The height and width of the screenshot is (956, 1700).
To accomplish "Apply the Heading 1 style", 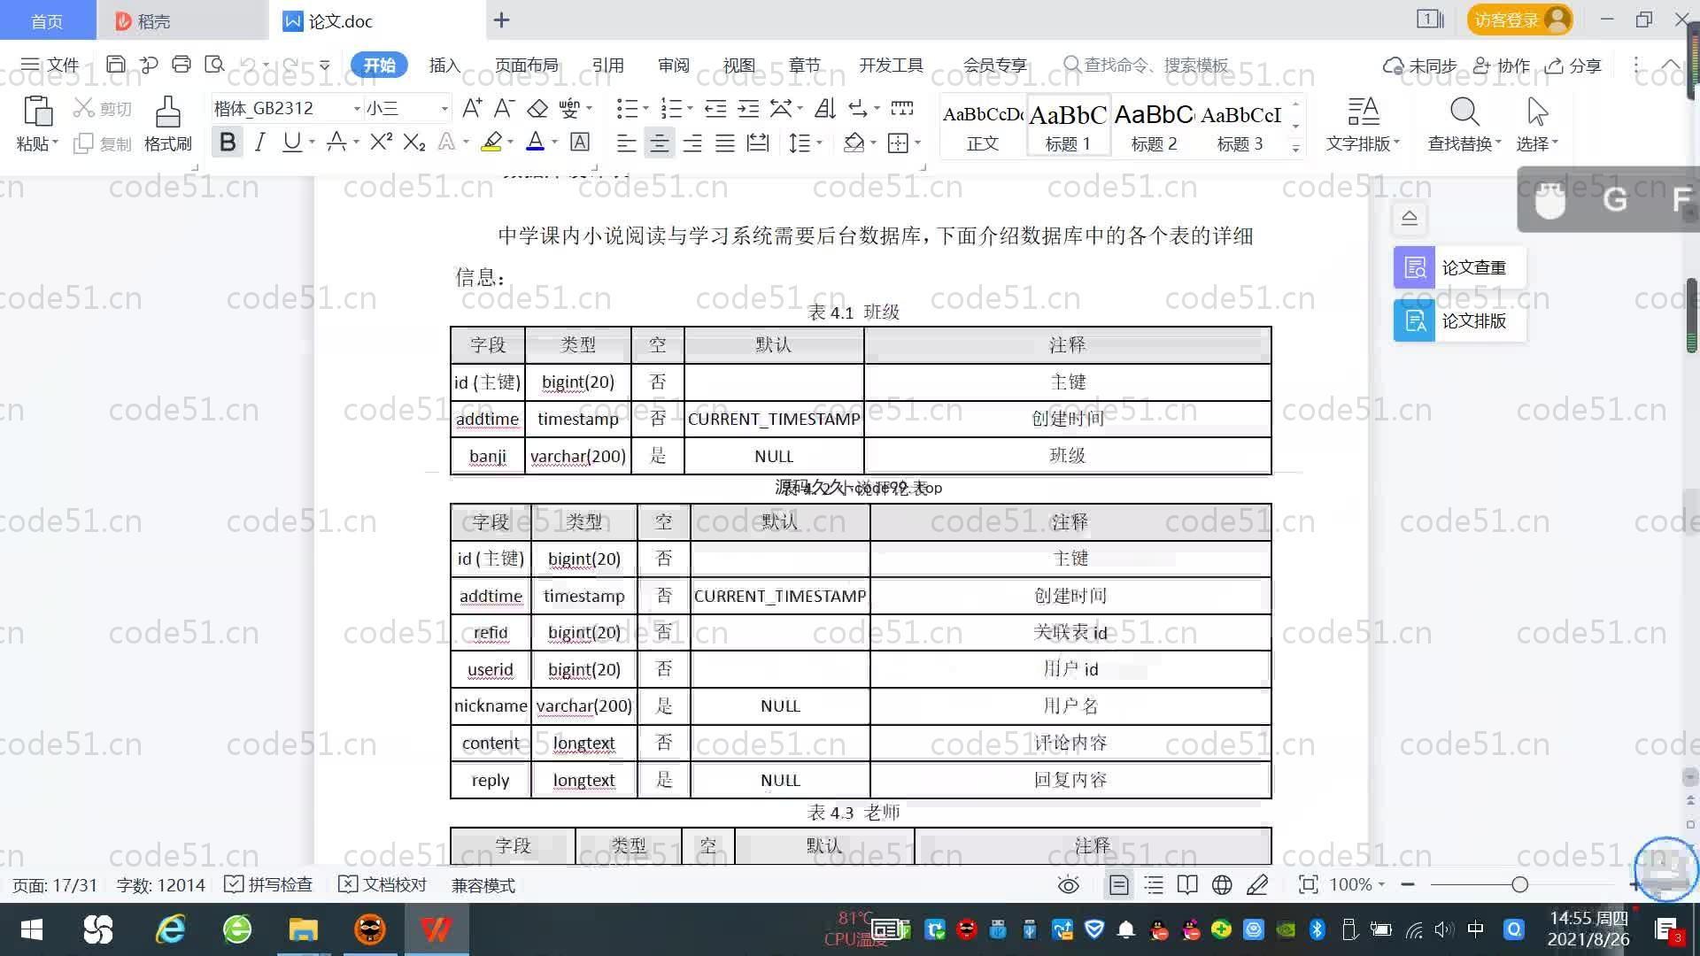I will [1068, 127].
